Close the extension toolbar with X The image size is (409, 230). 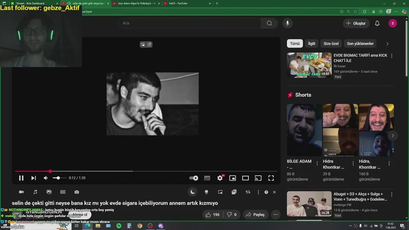pyautogui.click(x=274, y=192)
